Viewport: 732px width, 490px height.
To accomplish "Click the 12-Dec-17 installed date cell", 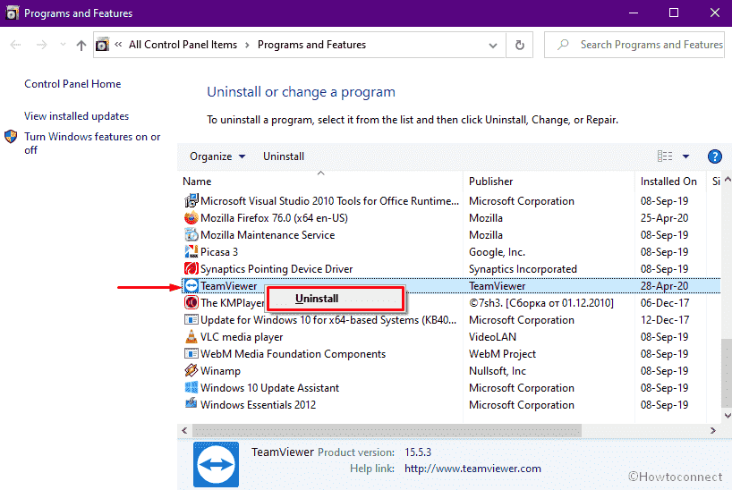I will [x=665, y=320].
